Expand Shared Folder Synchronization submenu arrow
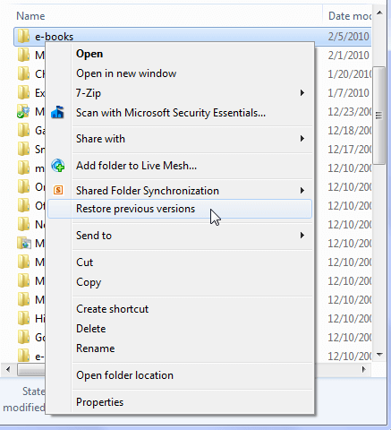This screenshot has width=391, height=430. coord(302,191)
